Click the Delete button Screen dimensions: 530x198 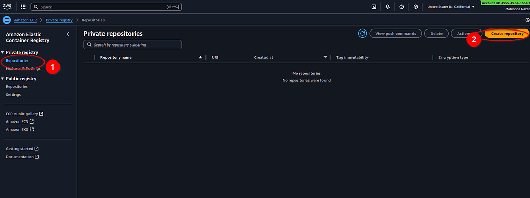pyautogui.click(x=436, y=34)
